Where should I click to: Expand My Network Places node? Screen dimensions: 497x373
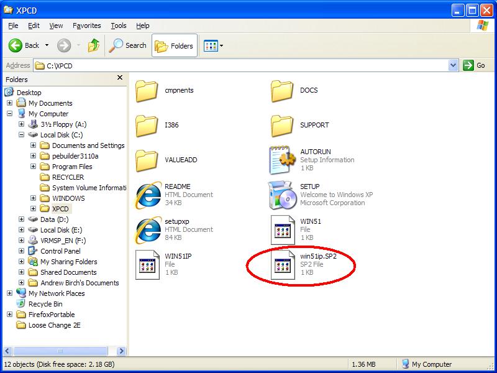point(10,293)
